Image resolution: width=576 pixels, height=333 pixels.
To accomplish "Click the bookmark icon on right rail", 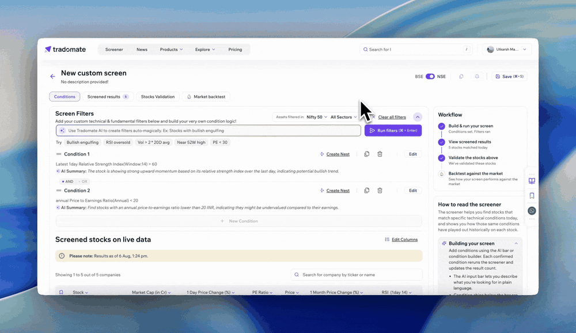I will (532, 195).
